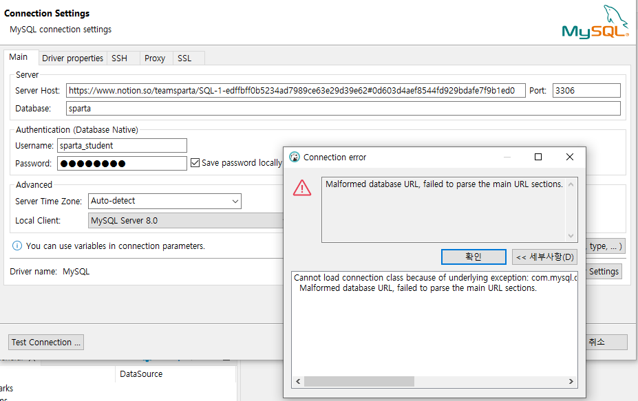
Task: Open the Driver properties tab
Action: [x=73, y=58]
